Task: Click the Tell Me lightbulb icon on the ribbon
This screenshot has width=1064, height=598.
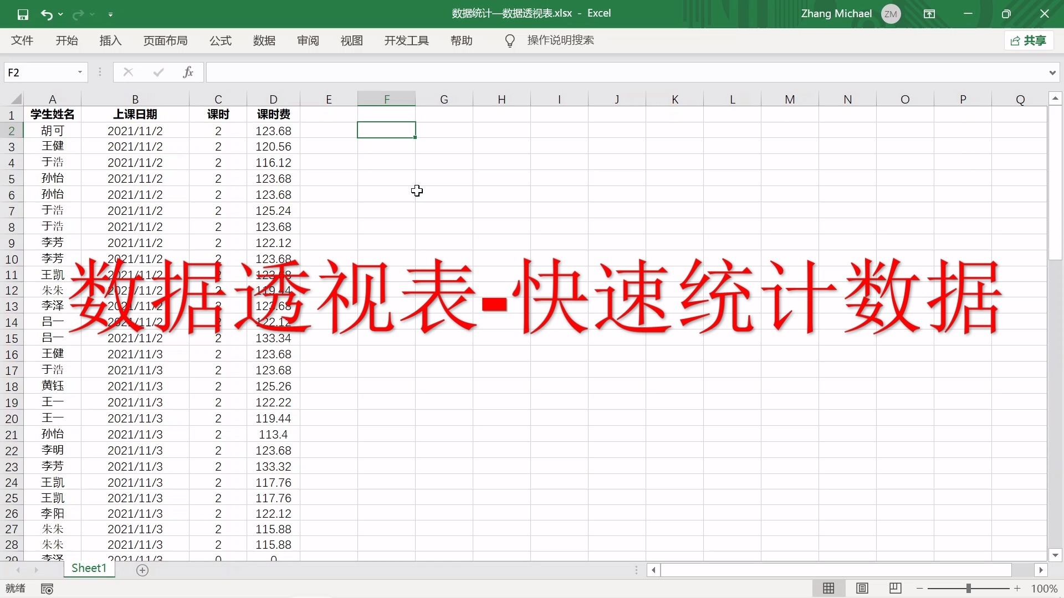Action: 509,40
